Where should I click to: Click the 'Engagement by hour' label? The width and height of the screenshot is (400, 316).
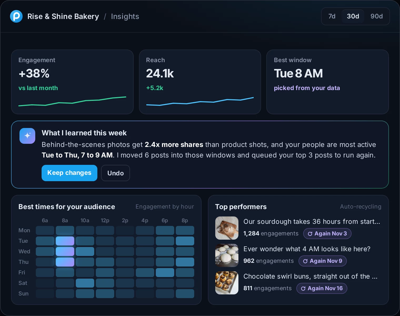[165, 207]
